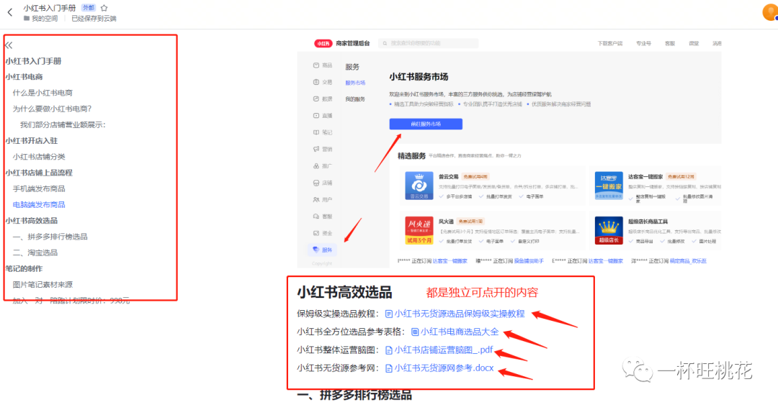Go back using the top-left arrow

(x=10, y=12)
